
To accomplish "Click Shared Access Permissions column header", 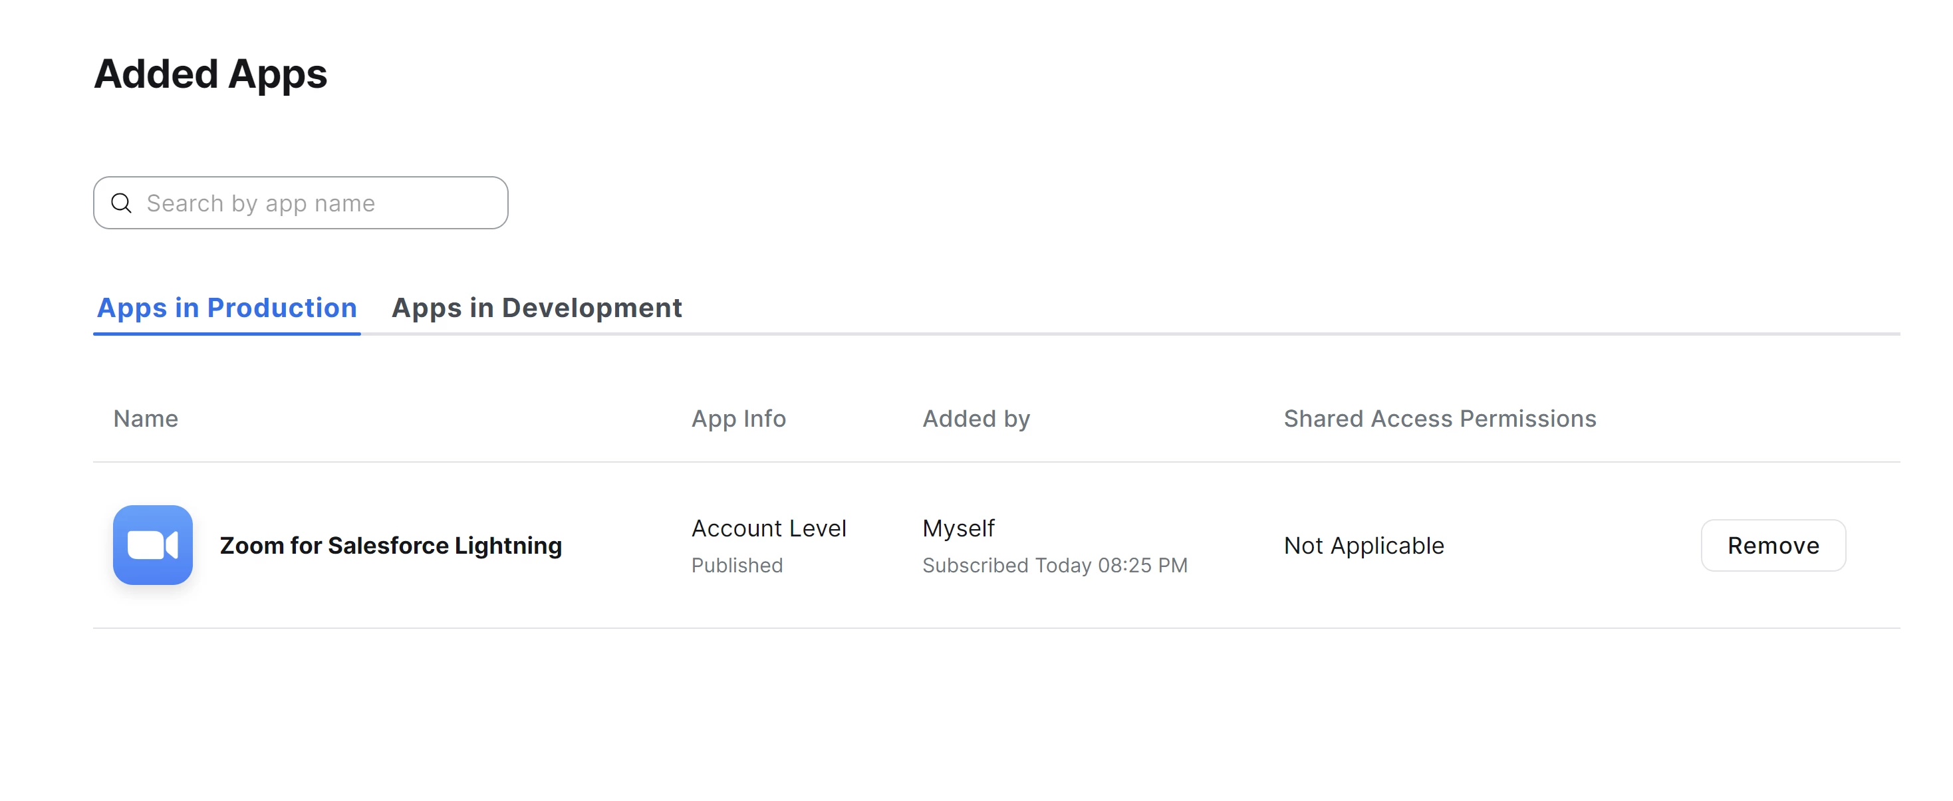I will 1439,418.
